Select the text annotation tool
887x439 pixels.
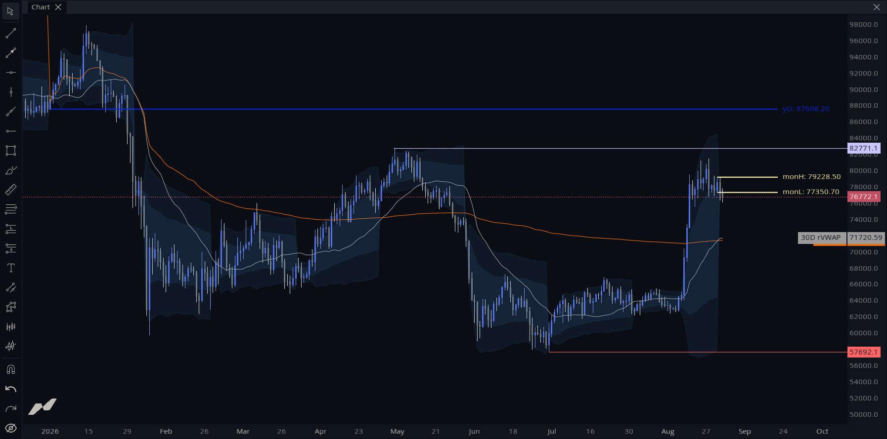coord(10,268)
